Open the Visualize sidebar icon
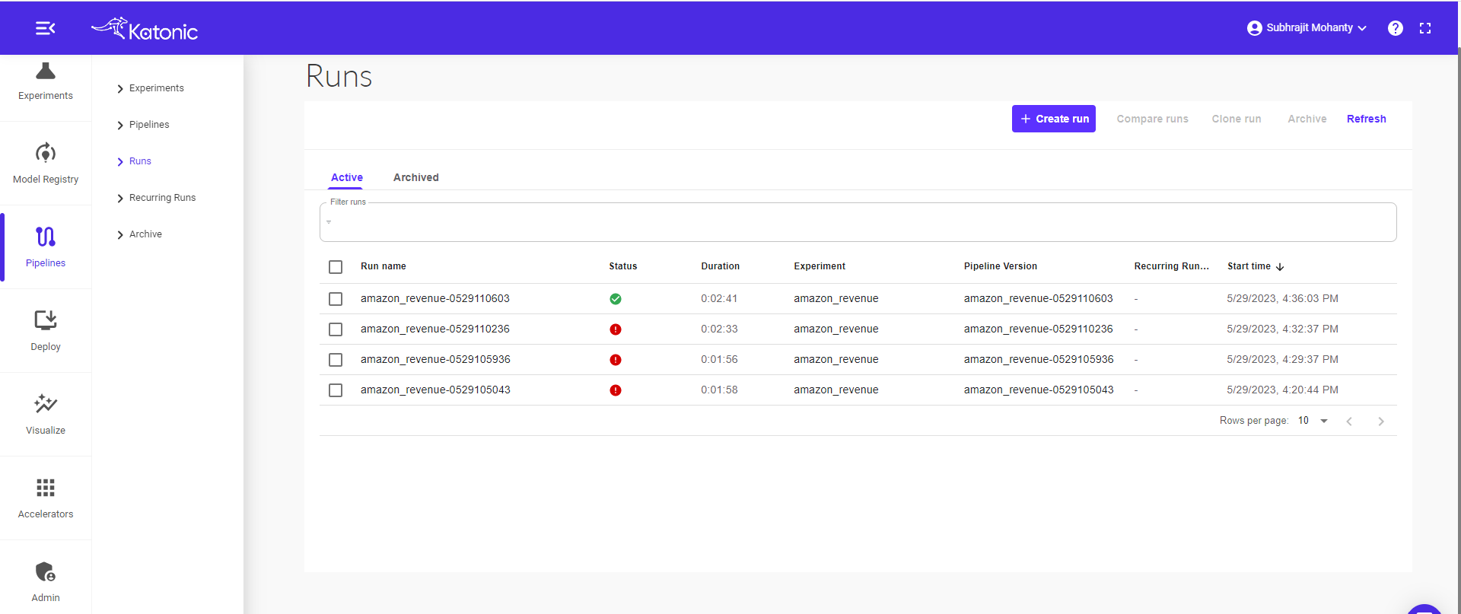Image resolution: width=1461 pixels, height=614 pixels. tap(46, 403)
